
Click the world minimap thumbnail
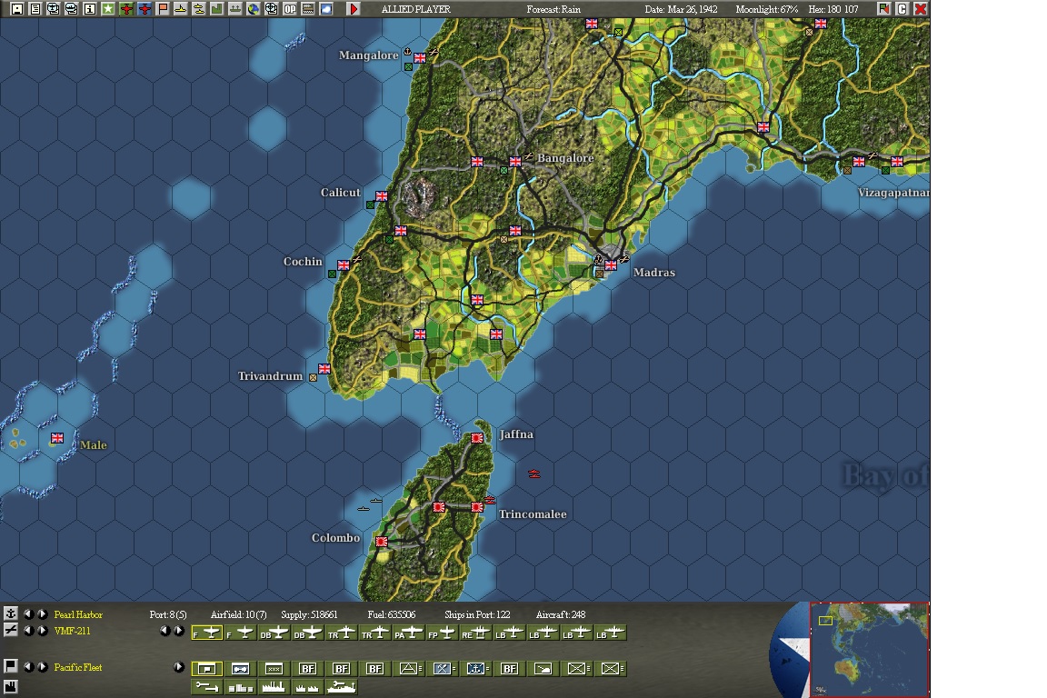point(870,649)
